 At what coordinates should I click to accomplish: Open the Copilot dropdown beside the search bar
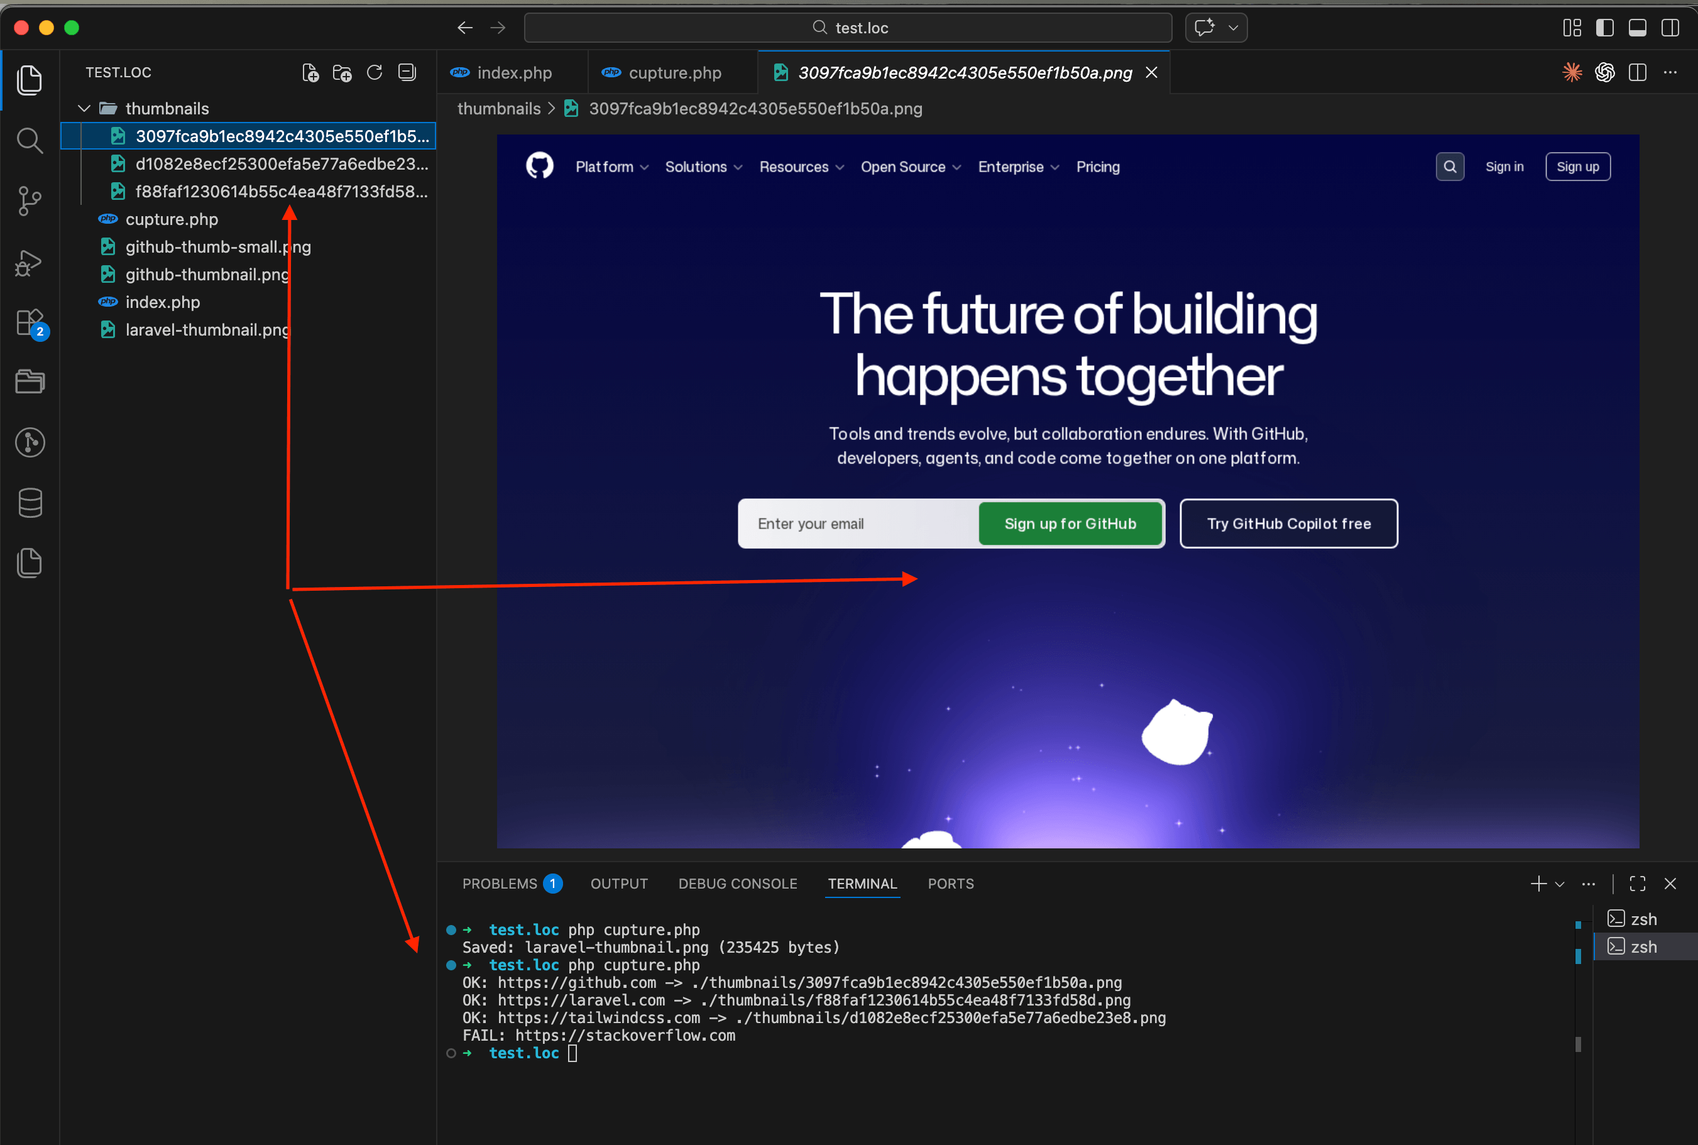click(1233, 27)
